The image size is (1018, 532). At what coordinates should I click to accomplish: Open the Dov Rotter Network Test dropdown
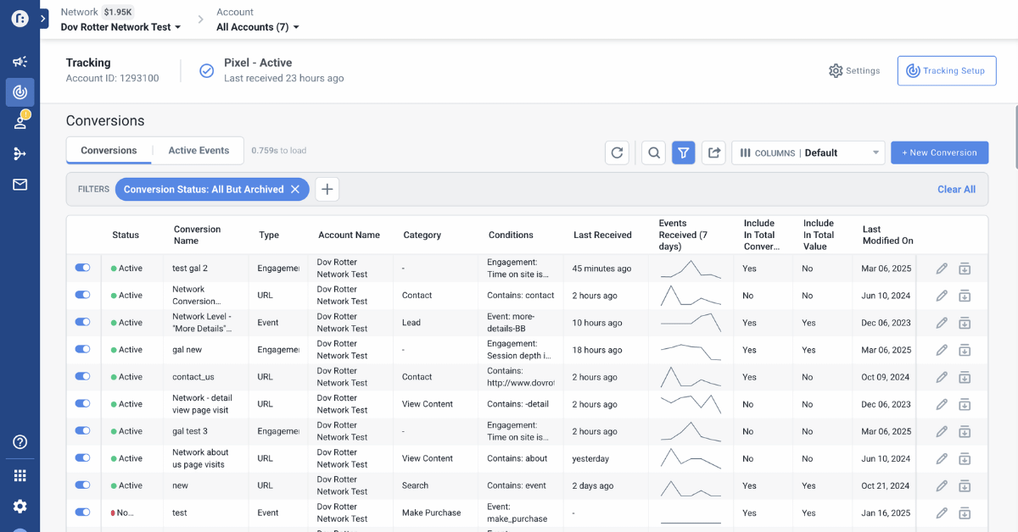[x=120, y=27]
